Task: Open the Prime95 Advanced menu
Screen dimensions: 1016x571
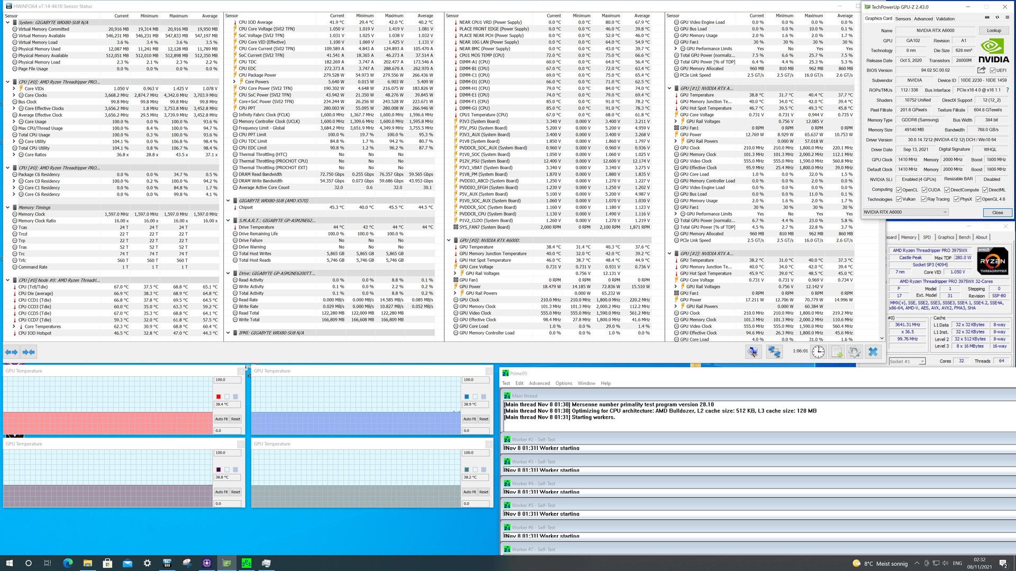Action: [x=539, y=383]
